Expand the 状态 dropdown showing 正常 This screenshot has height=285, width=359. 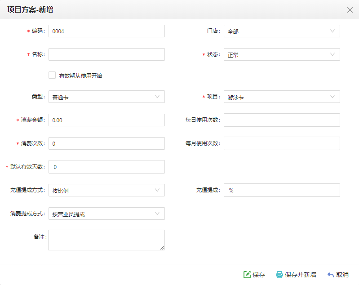click(282, 54)
